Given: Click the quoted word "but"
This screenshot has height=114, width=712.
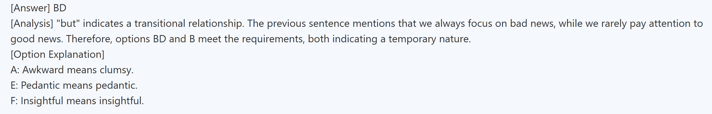Looking at the screenshot, I should 68,23.
